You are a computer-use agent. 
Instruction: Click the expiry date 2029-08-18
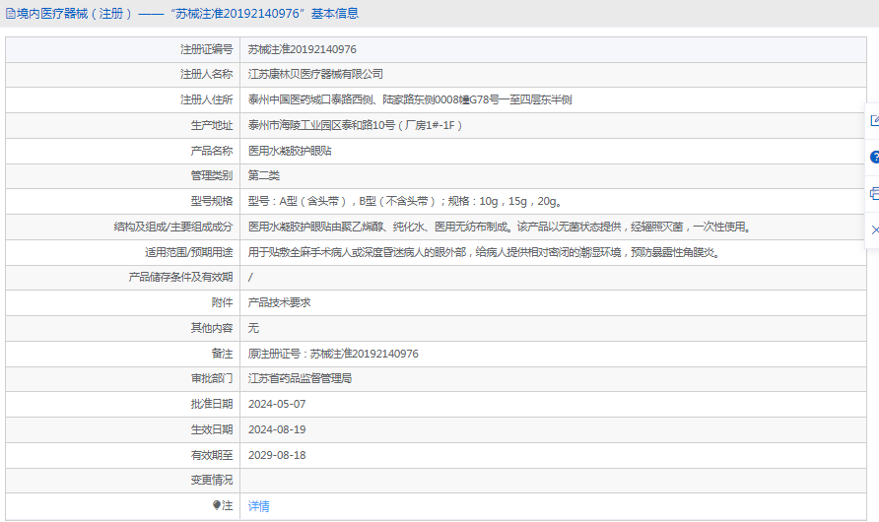pyautogui.click(x=276, y=455)
